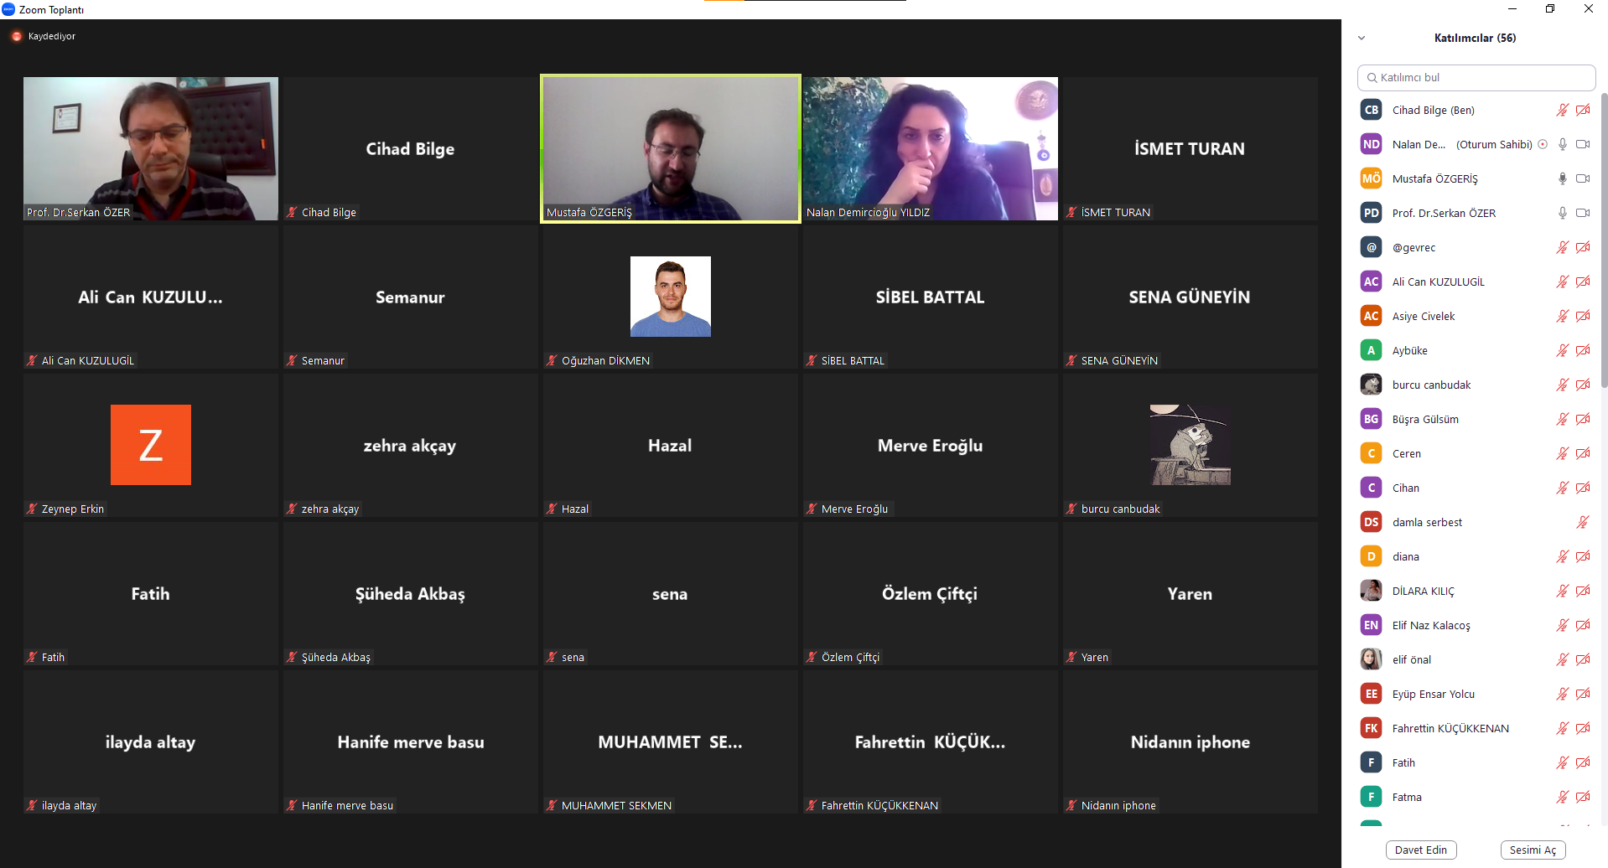Toggle Ali Can KUZULUGİL's muted mic in list
The image size is (1608, 868).
[1563, 282]
